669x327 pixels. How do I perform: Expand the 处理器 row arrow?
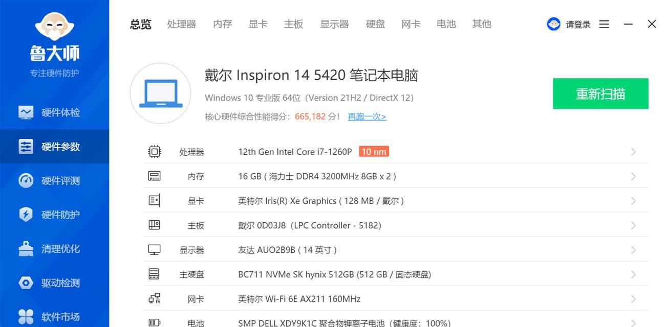pyautogui.click(x=633, y=152)
